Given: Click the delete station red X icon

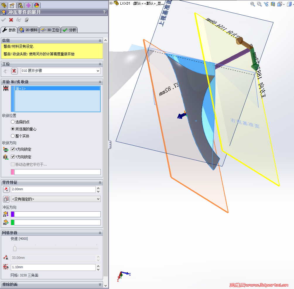Looking at the screenshot, I should [14, 71].
